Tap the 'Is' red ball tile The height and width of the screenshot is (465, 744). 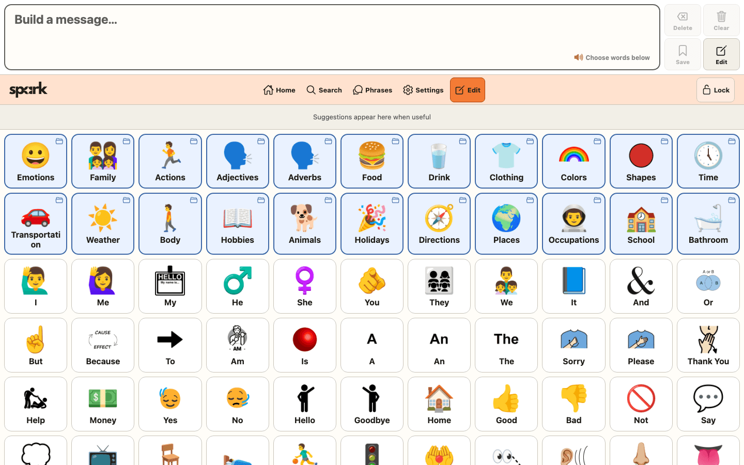(305, 345)
